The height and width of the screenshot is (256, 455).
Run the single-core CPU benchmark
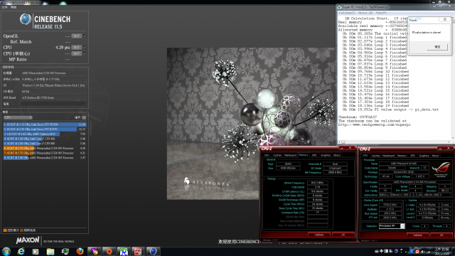[x=77, y=53]
